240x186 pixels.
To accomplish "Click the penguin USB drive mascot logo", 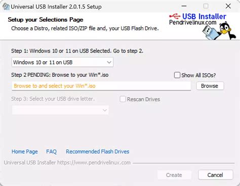I will tap(219, 31).
